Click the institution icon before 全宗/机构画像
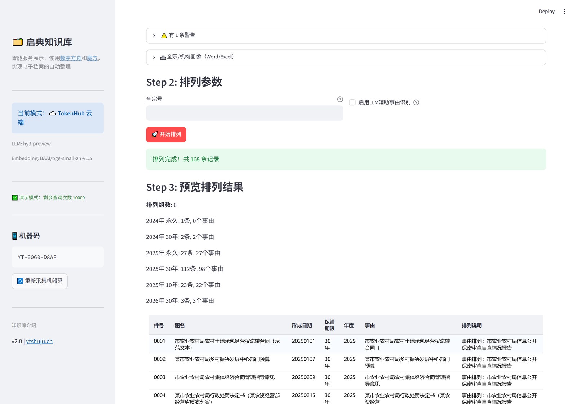The height and width of the screenshot is (404, 577). (163, 57)
